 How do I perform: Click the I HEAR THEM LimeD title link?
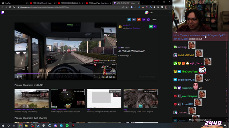tap(59, 110)
